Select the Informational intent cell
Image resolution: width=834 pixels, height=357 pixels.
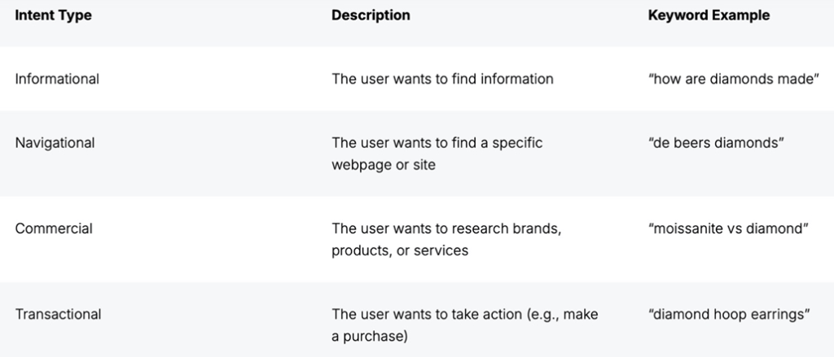[57, 79]
